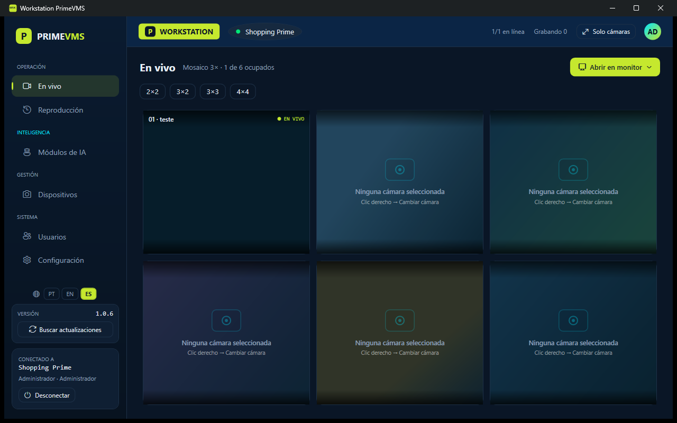Open Módulos de IA section
Image resolution: width=677 pixels, height=423 pixels.
point(65,152)
